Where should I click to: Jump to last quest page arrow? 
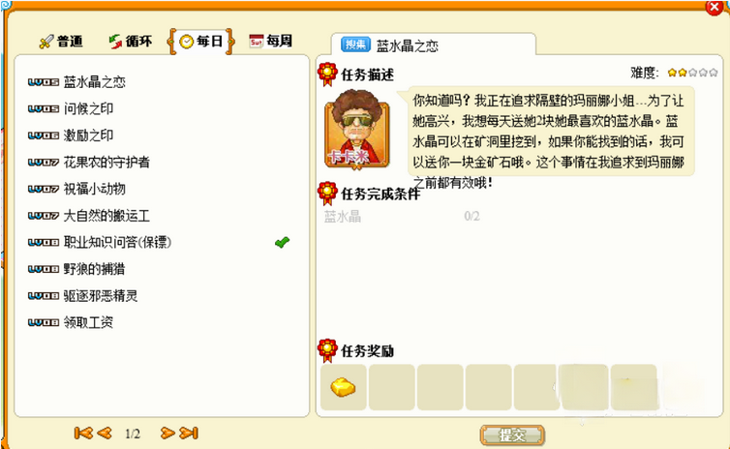pyautogui.click(x=189, y=434)
